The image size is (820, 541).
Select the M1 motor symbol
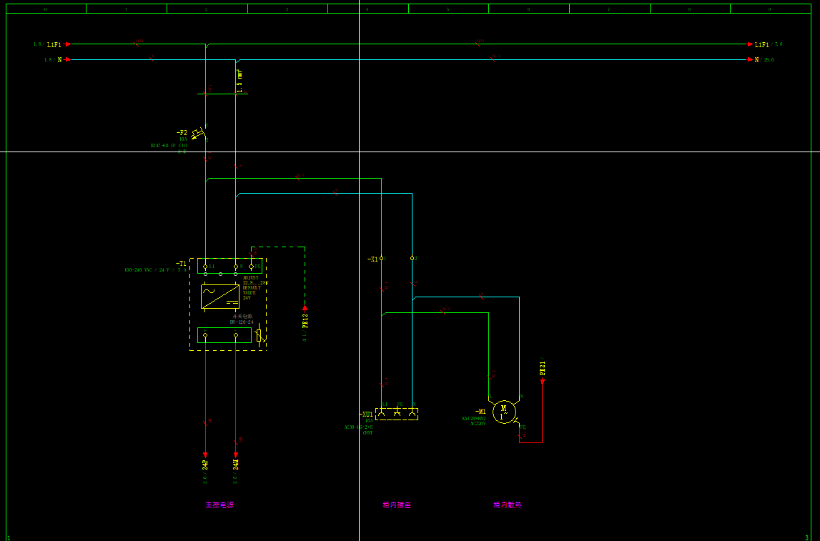tap(504, 412)
